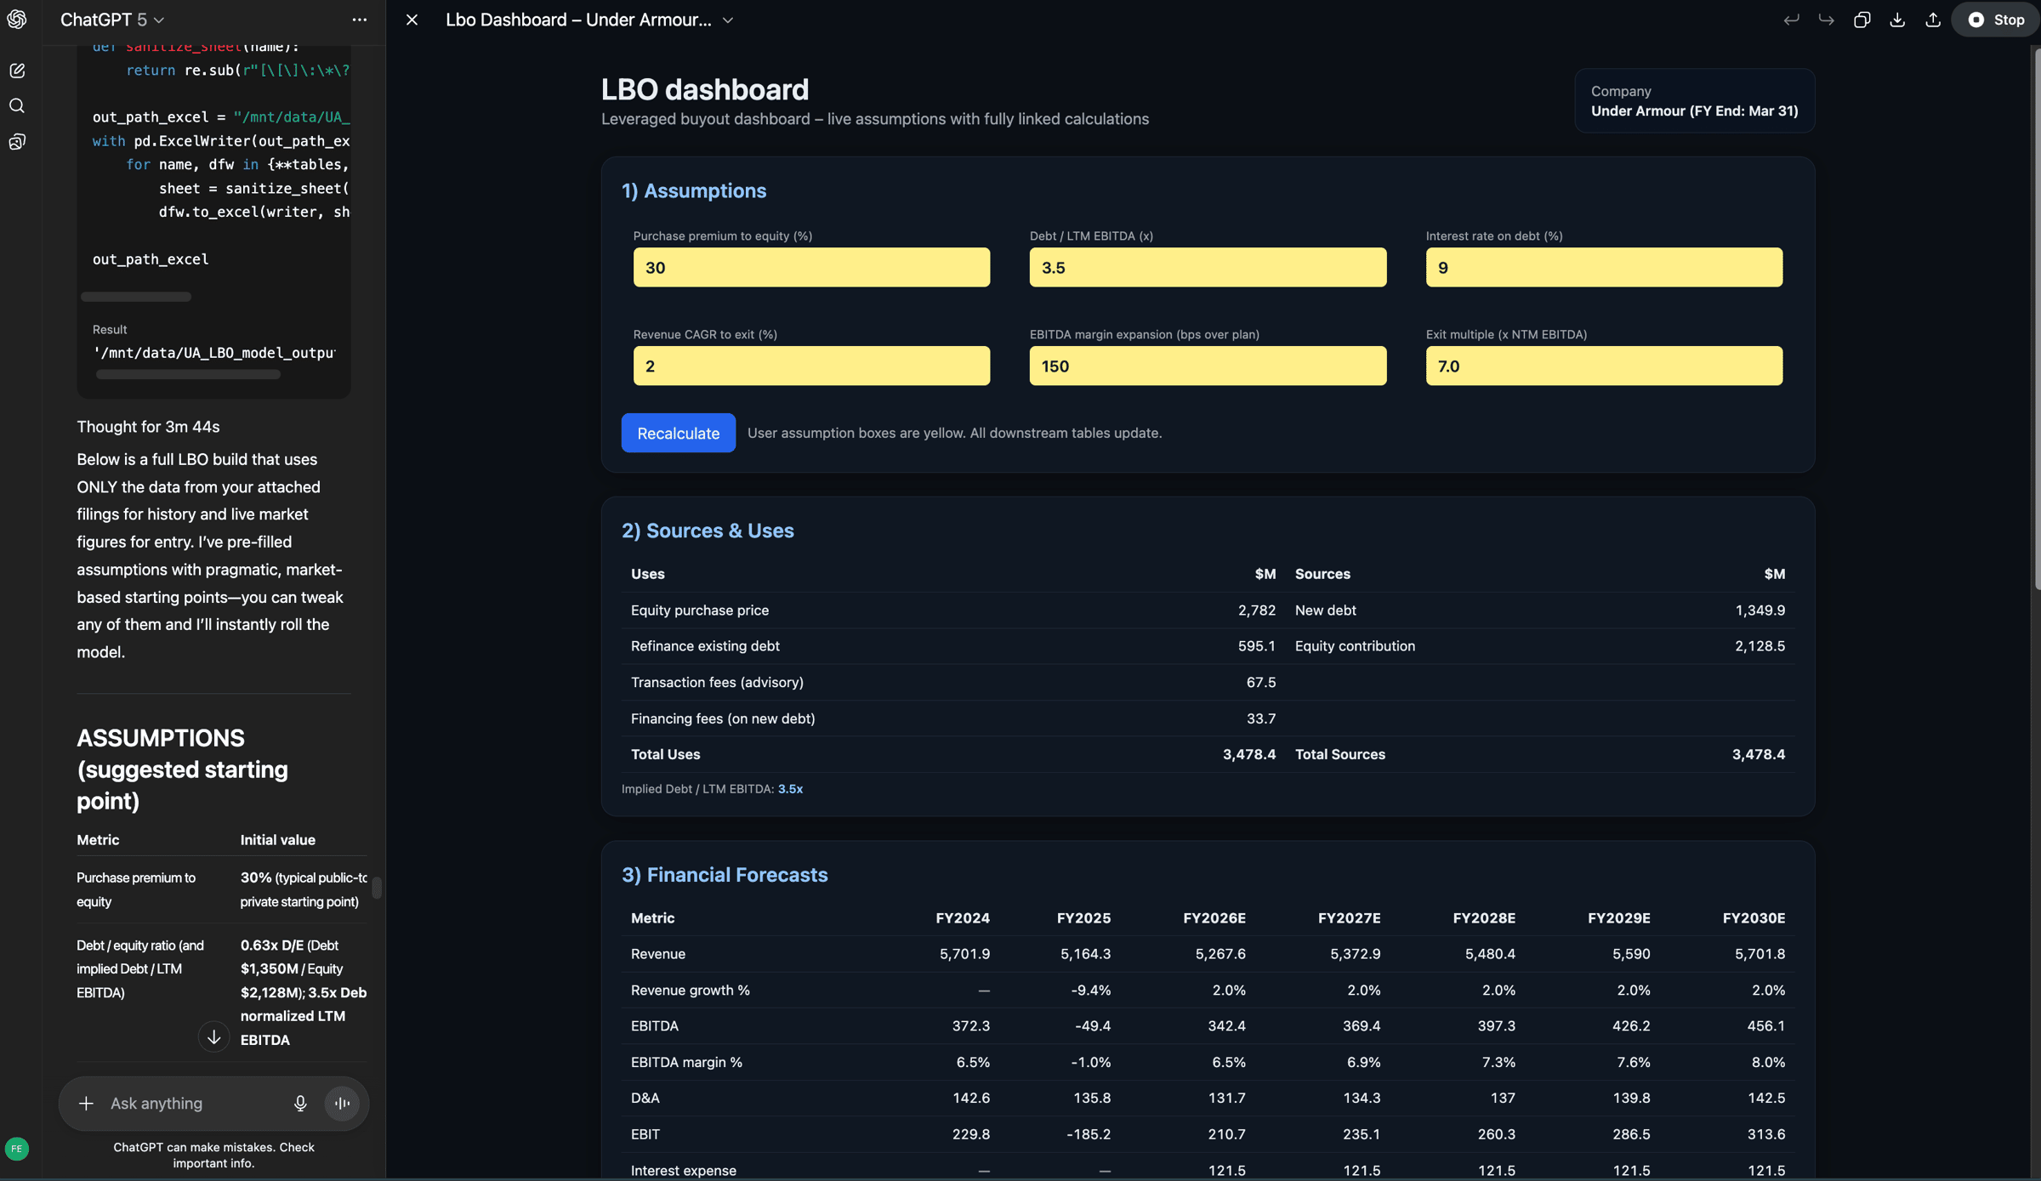Expand the Lbo Dashboard title dropdown chevron
The height and width of the screenshot is (1181, 2041).
point(728,20)
